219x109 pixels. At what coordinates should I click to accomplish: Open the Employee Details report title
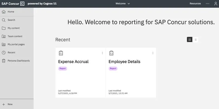coord(125,62)
